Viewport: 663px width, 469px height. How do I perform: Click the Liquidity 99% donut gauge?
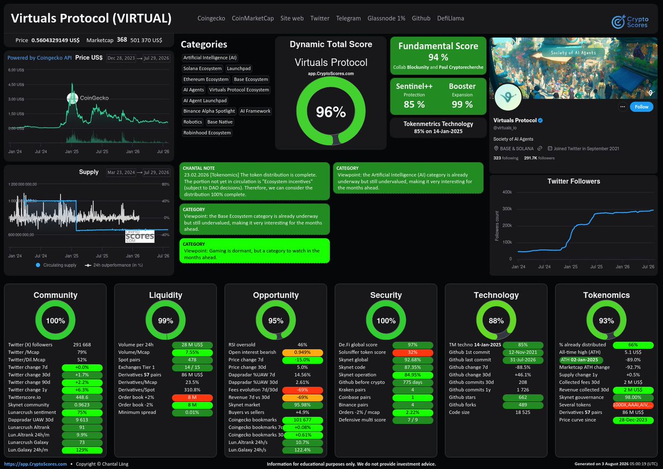click(166, 320)
